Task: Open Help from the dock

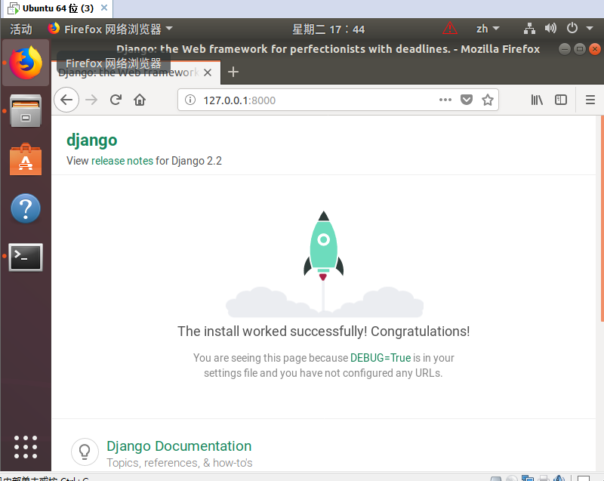Action: [x=26, y=208]
